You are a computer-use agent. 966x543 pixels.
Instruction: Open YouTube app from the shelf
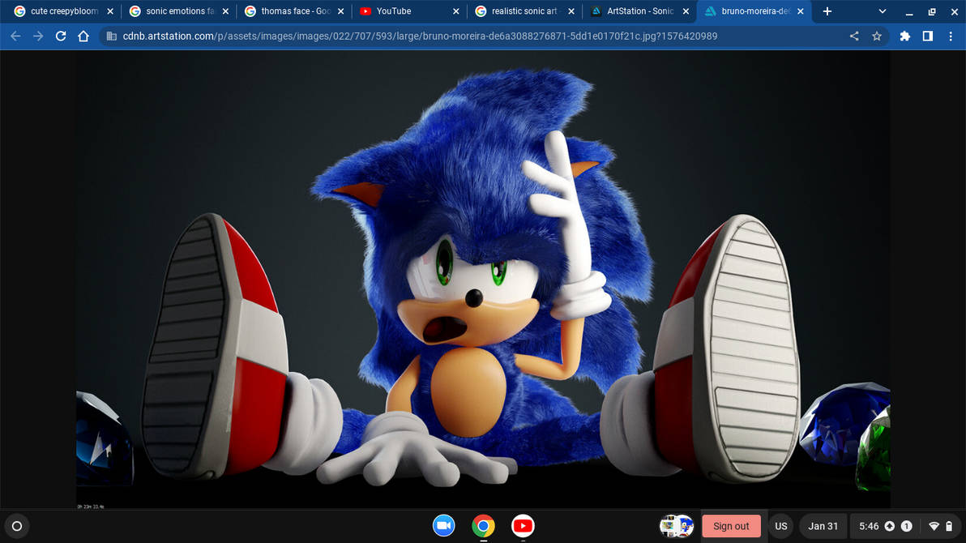(523, 526)
